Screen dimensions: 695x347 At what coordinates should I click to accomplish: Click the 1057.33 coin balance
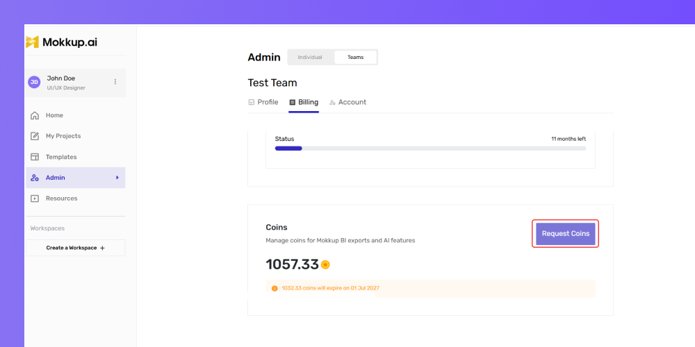[292, 264]
